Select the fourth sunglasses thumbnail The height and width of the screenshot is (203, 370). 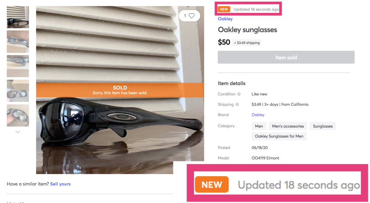(18, 91)
